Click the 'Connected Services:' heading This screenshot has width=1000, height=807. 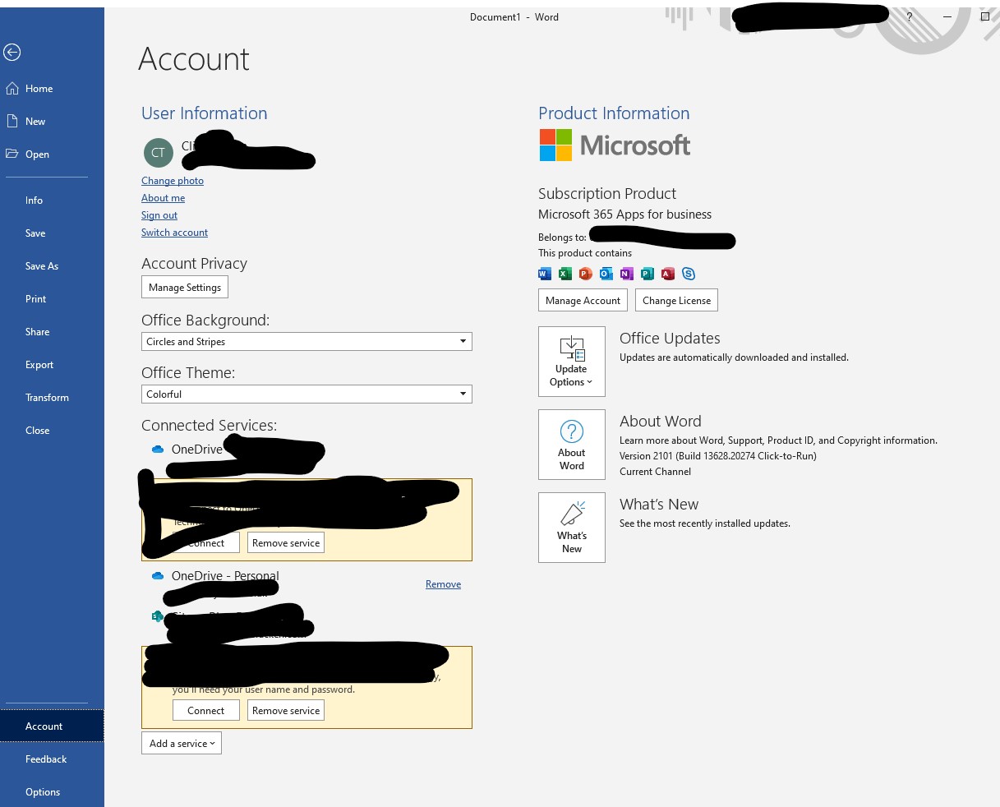[209, 426]
